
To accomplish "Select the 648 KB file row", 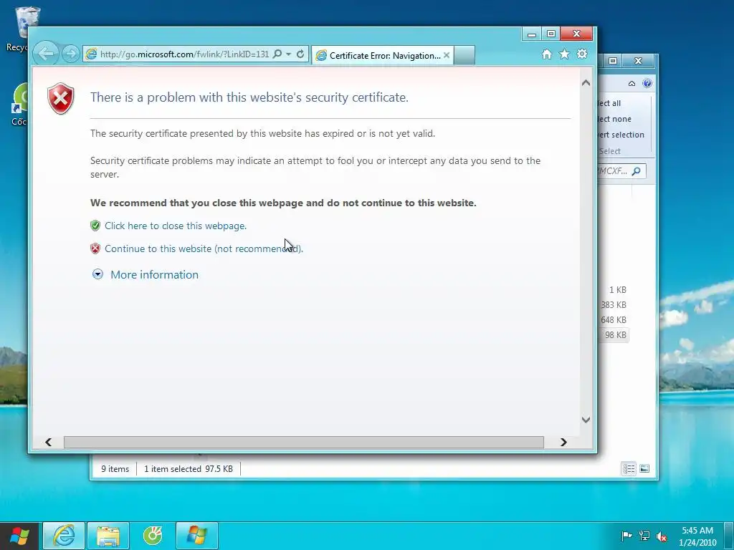I will tap(614, 320).
